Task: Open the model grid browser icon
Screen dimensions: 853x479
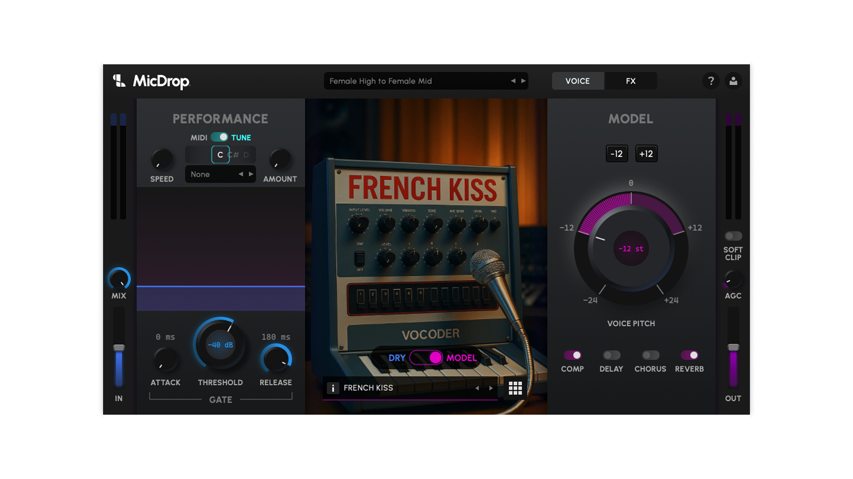Action: coord(515,388)
